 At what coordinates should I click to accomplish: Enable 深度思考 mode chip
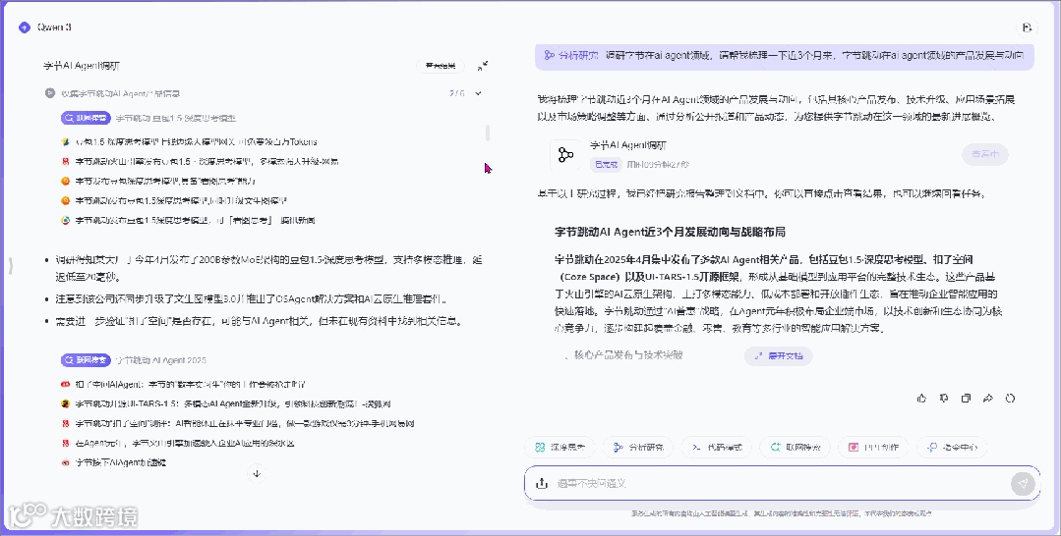pyautogui.click(x=560, y=448)
